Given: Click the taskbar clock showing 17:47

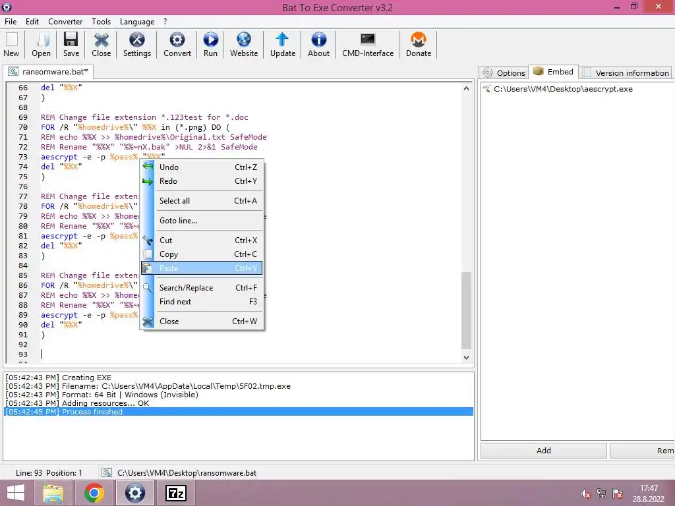Looking at the screenshot, I should coord(649,493).
